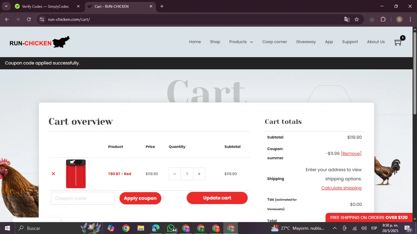The height and width of the screenshot is (234, 417).
Task: Click the red T80 BT product thumbnail
Action: click(76, 174)
